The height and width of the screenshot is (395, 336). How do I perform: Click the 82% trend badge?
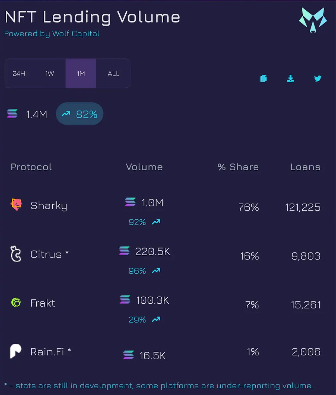[x=80, y=114]
